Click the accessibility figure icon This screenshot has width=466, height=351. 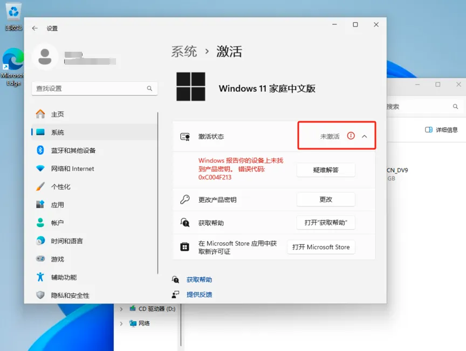coord(40,277)
